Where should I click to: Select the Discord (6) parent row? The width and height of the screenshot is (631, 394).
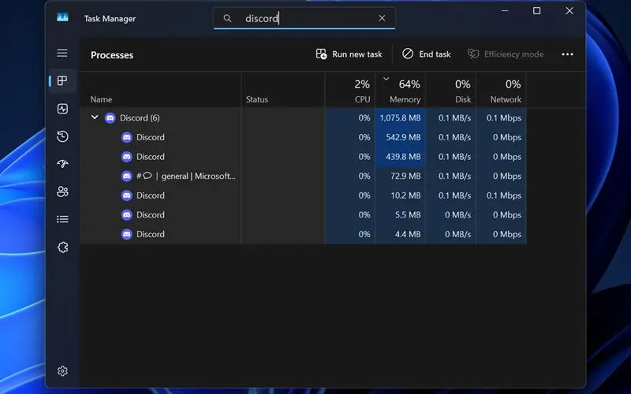(303, 117)
